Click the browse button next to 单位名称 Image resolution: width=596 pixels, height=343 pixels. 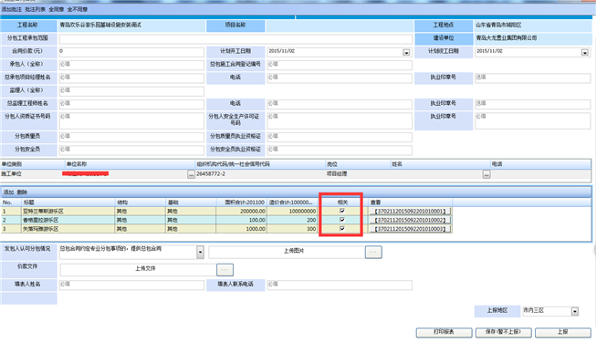[191, 174]
